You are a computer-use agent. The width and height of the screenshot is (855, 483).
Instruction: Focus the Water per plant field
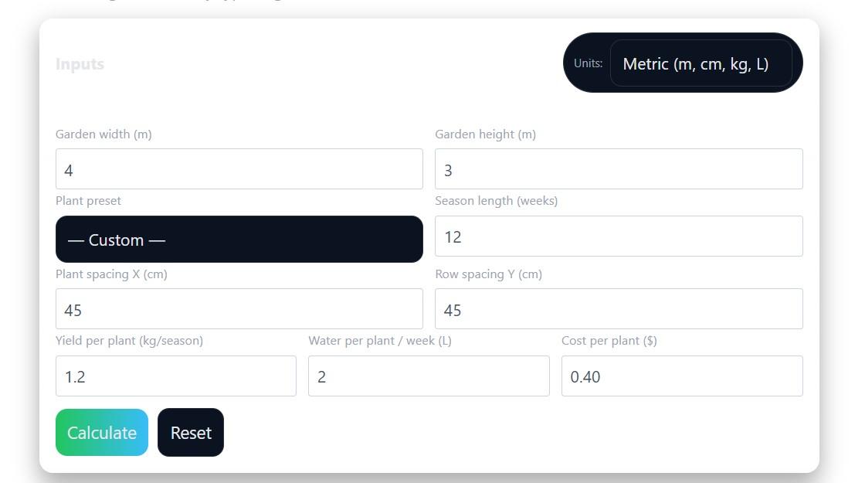428,376
